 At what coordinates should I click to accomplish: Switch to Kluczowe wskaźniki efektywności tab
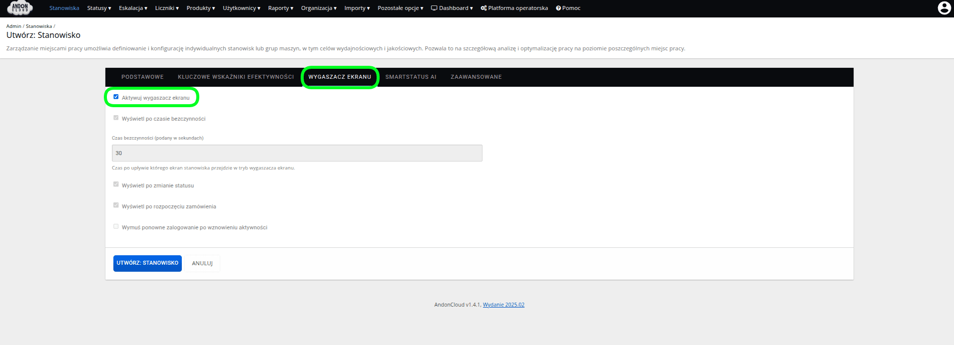point(236,77)
